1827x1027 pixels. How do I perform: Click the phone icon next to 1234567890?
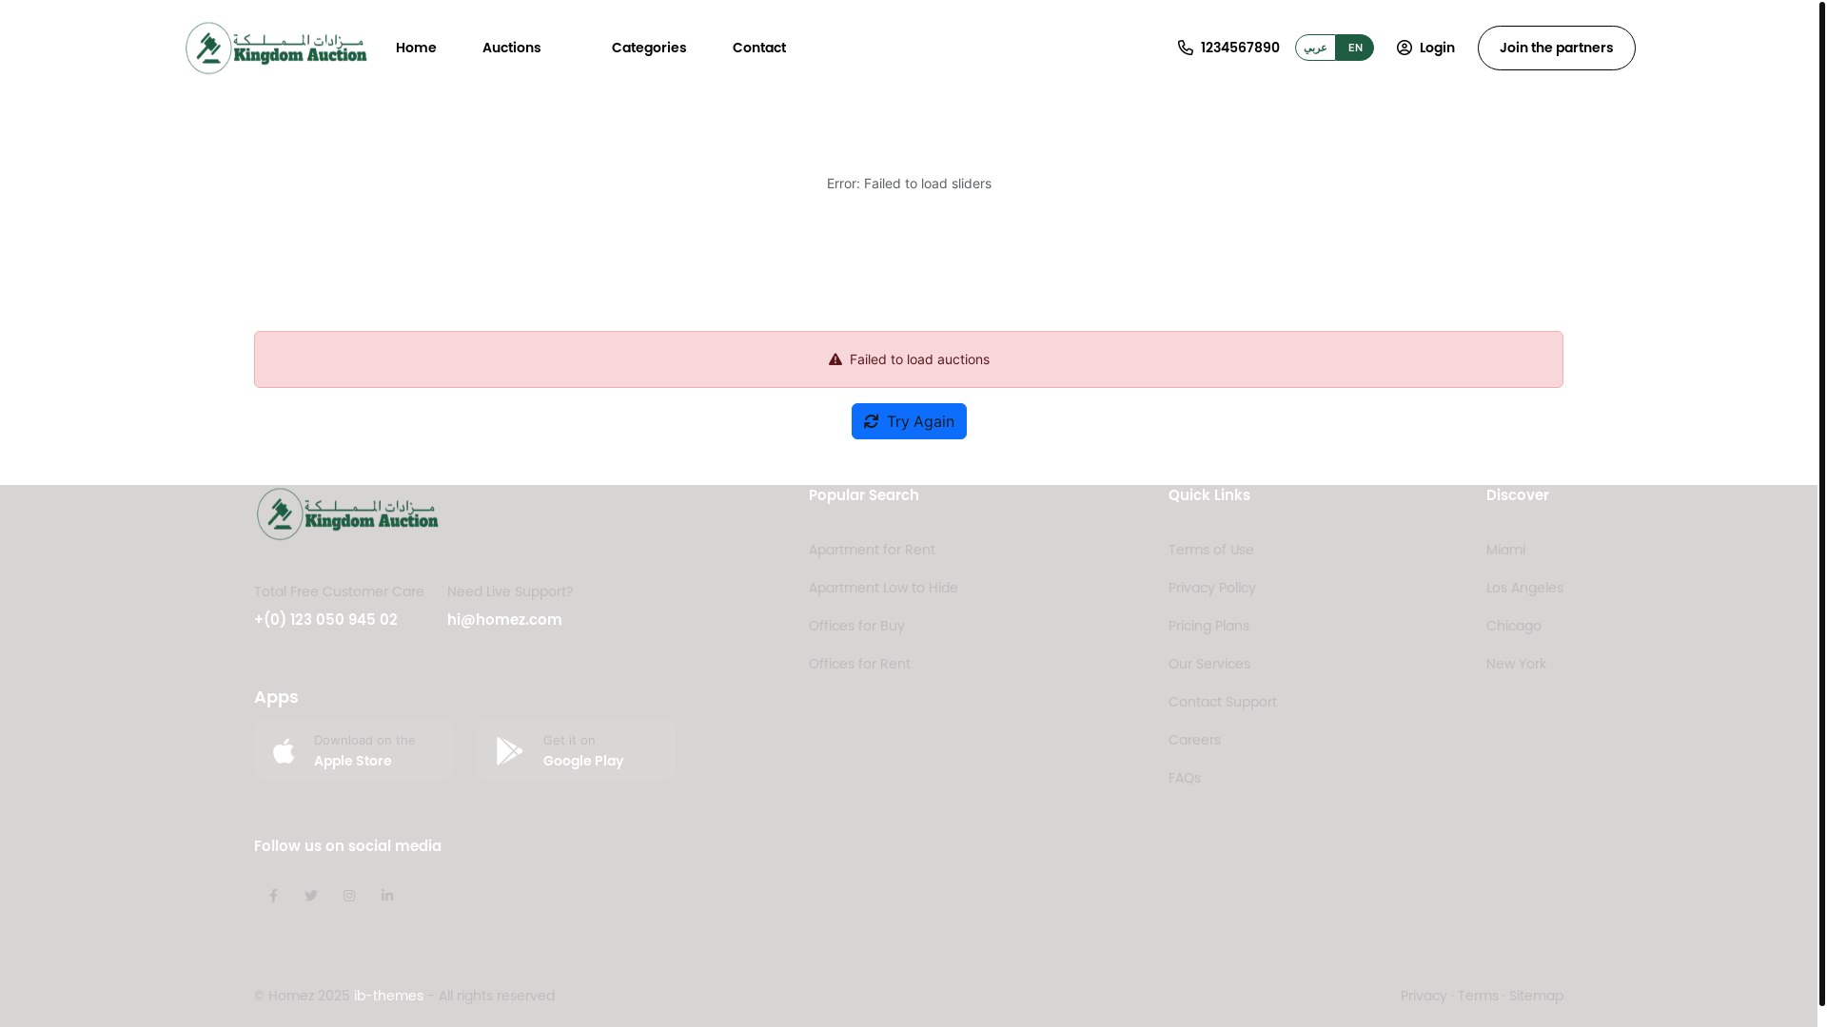pyautogui.click(x=1185, y=48)
